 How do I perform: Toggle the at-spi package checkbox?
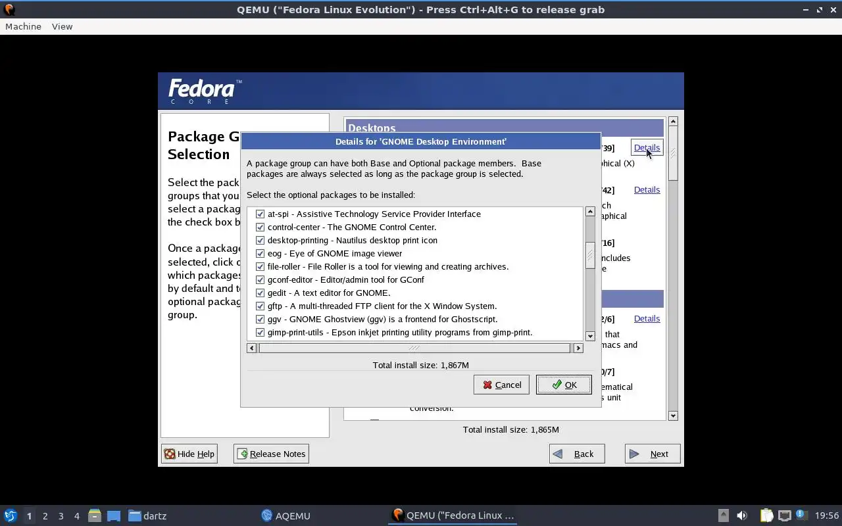tap(260, 214)
